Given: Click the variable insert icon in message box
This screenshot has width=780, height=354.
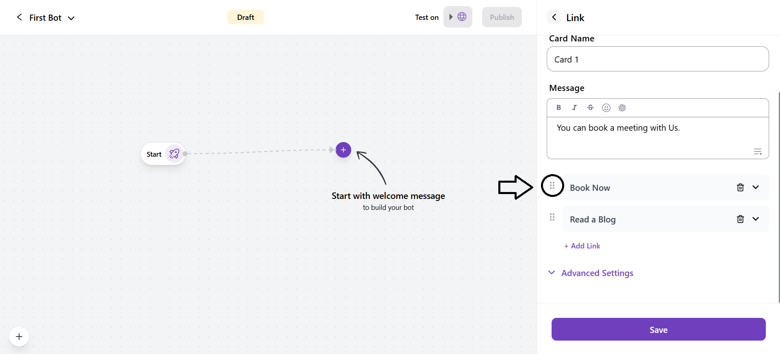Looking at the screenshot, I should (758, 152).
